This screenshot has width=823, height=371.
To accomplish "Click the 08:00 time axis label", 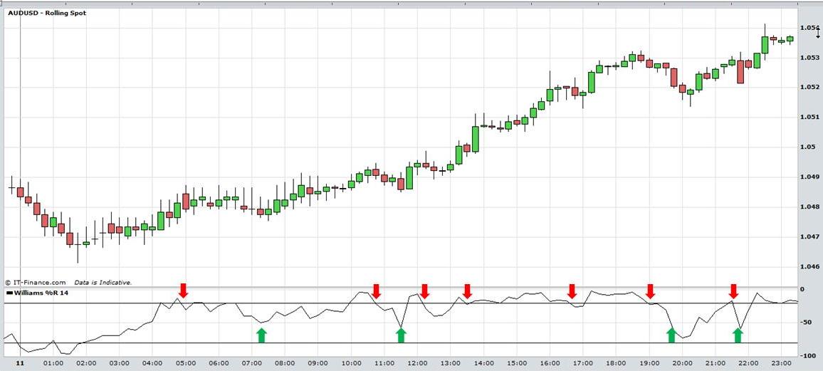I will (x=285, y=363).
